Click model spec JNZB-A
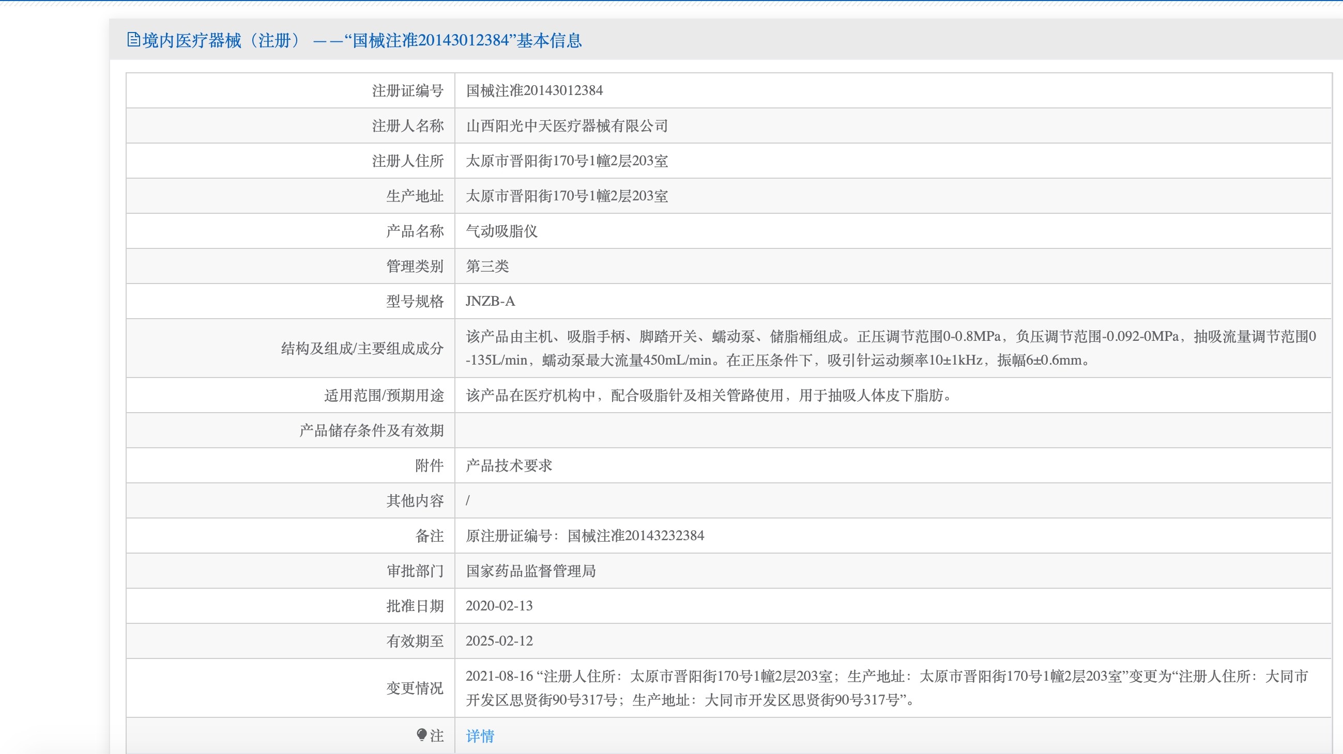The height and width of the screenshot is (754, 1343). click(x=490, y=302)
